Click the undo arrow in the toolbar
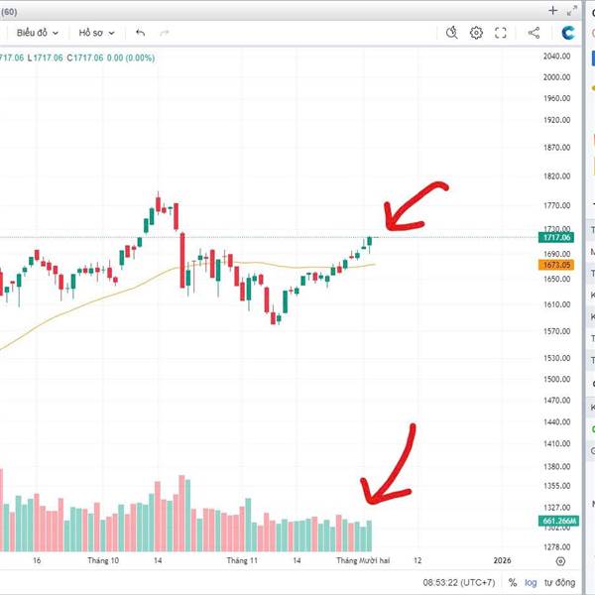This screenshot has width=595, height=595. pos(140,33)
